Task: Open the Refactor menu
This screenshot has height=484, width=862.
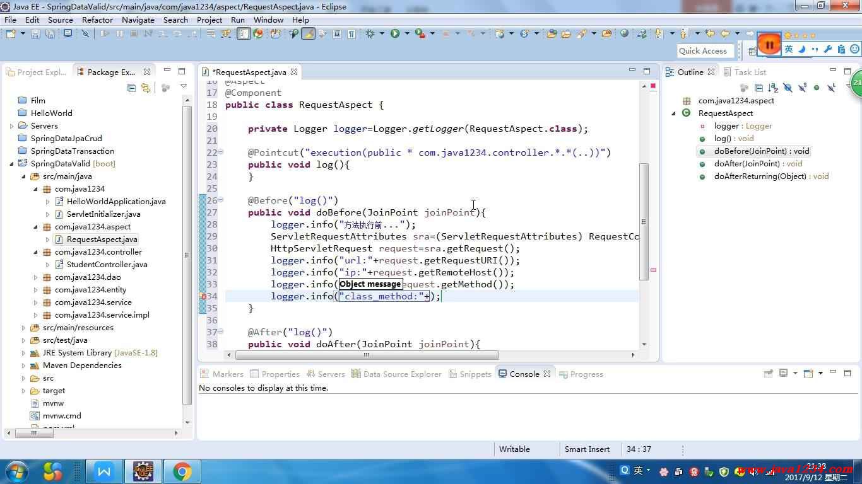Action: [97, 20]
